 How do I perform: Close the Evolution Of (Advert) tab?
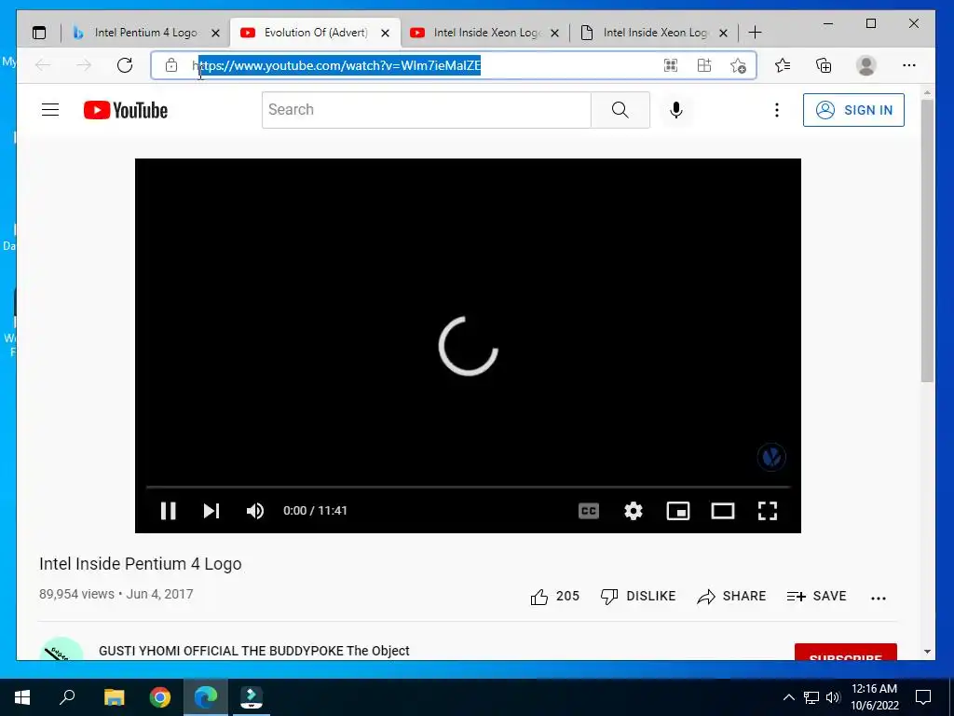pyautogui.click(x=385, y=33)
